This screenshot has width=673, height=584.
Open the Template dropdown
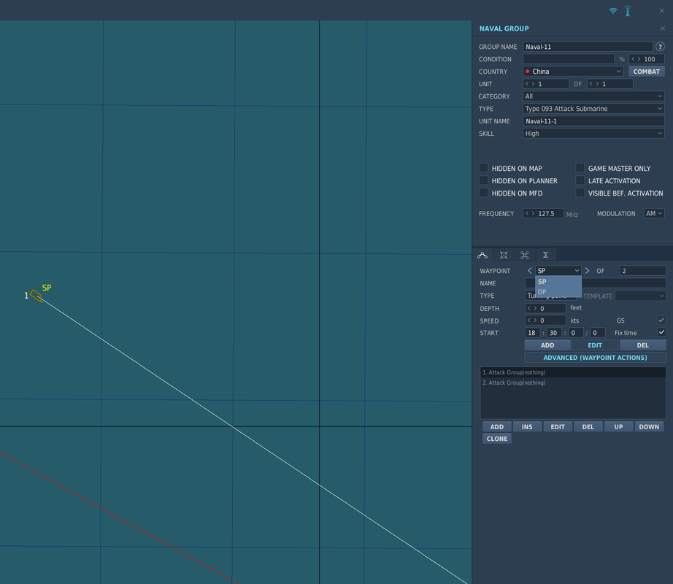(640, 296)
